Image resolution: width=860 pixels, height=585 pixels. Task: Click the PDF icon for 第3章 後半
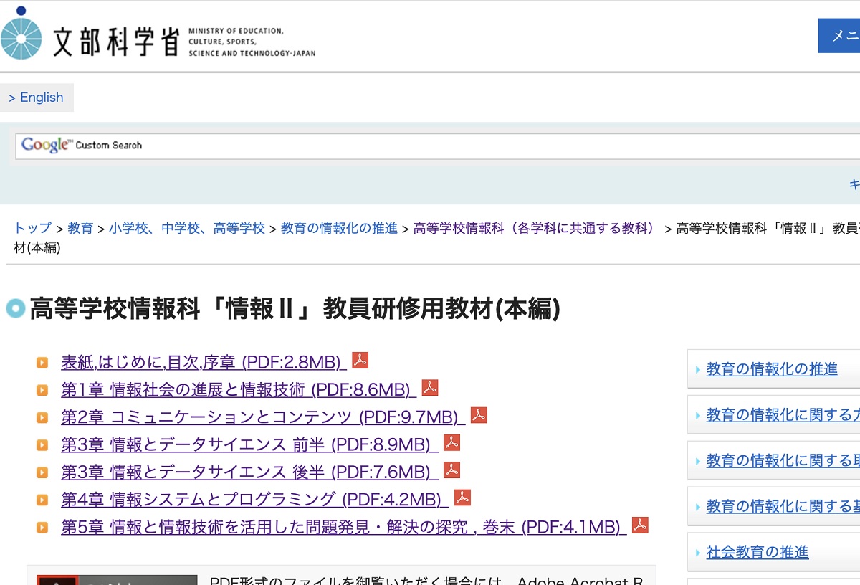pos(450,470)
